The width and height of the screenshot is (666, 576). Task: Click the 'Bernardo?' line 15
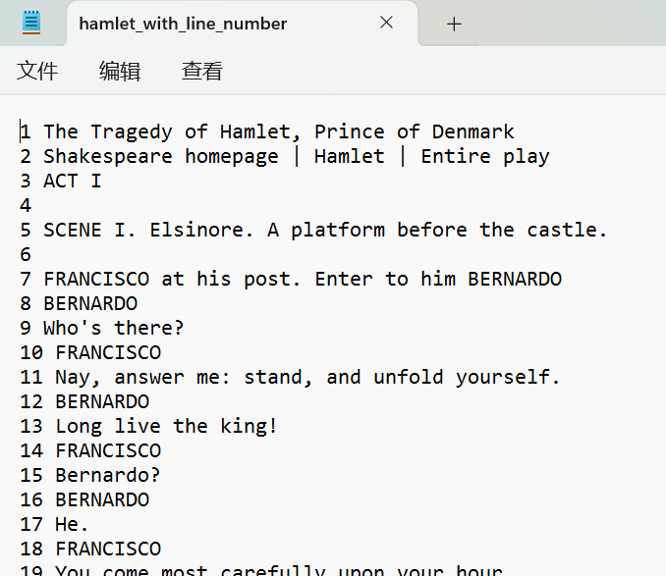107,475
